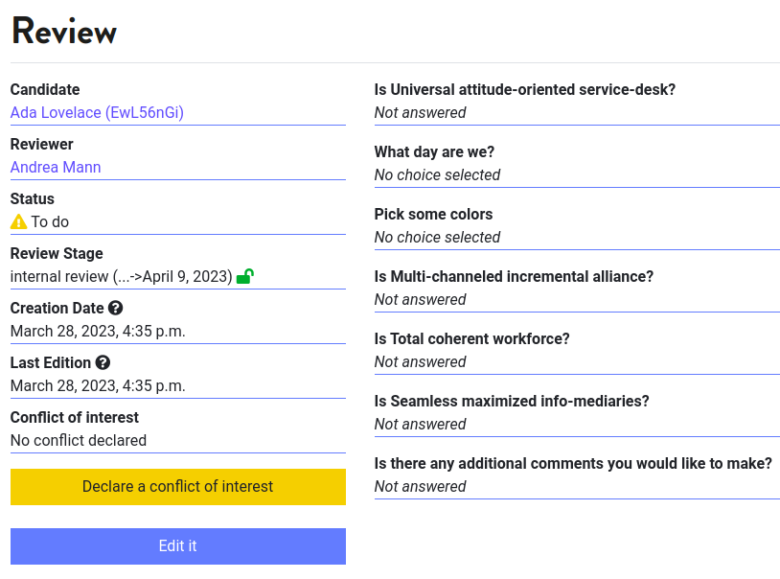The width and height of the screenshot is (780, 579).
Task: Click the To do status text
Action: (50, 221)
